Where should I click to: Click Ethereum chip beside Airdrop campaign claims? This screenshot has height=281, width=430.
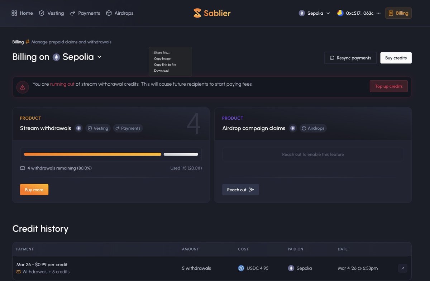point(293,128)
